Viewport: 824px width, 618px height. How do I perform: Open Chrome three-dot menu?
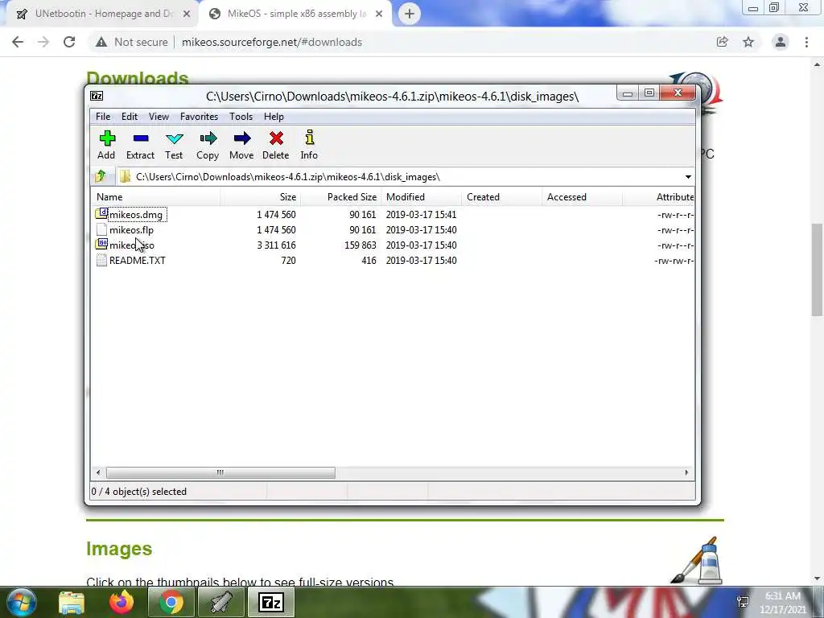point(806,42)
